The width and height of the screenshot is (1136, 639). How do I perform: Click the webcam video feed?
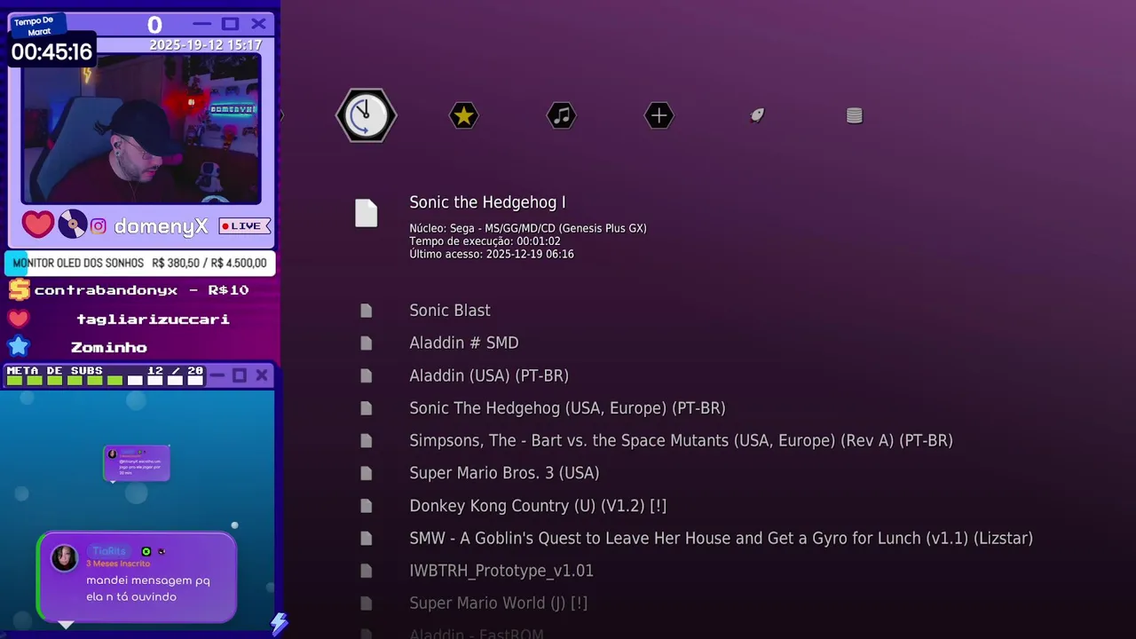pyautogui.click(x=141, y=129)
